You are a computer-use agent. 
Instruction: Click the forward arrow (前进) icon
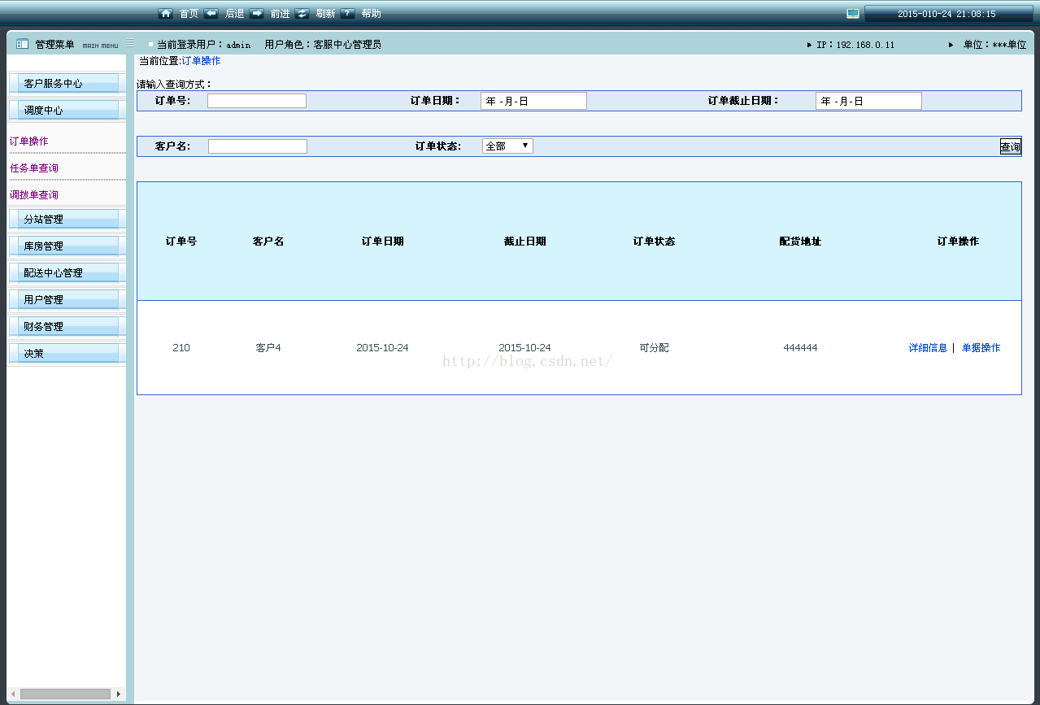click(x=257, y=14)
